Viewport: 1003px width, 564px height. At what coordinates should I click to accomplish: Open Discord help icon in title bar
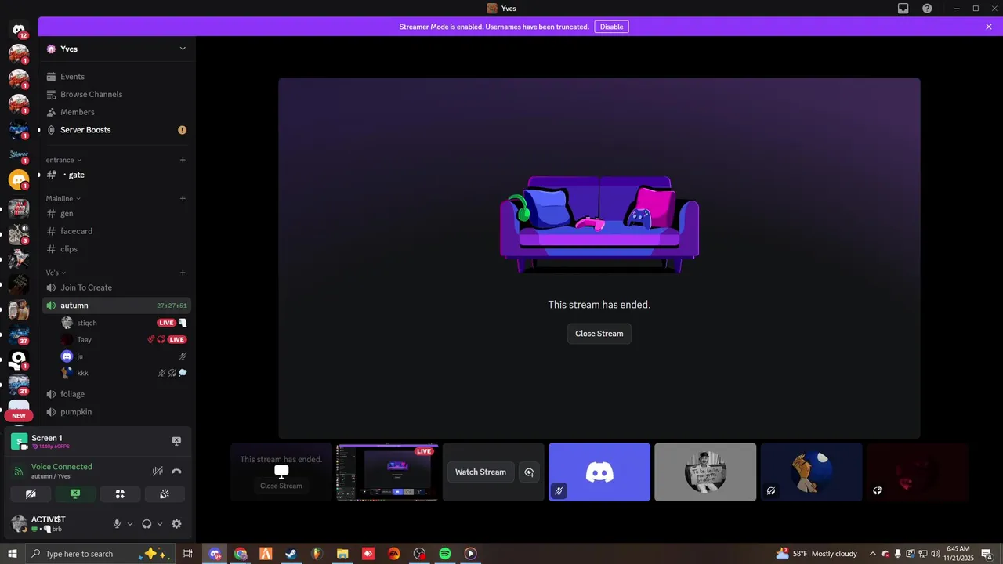927,9
